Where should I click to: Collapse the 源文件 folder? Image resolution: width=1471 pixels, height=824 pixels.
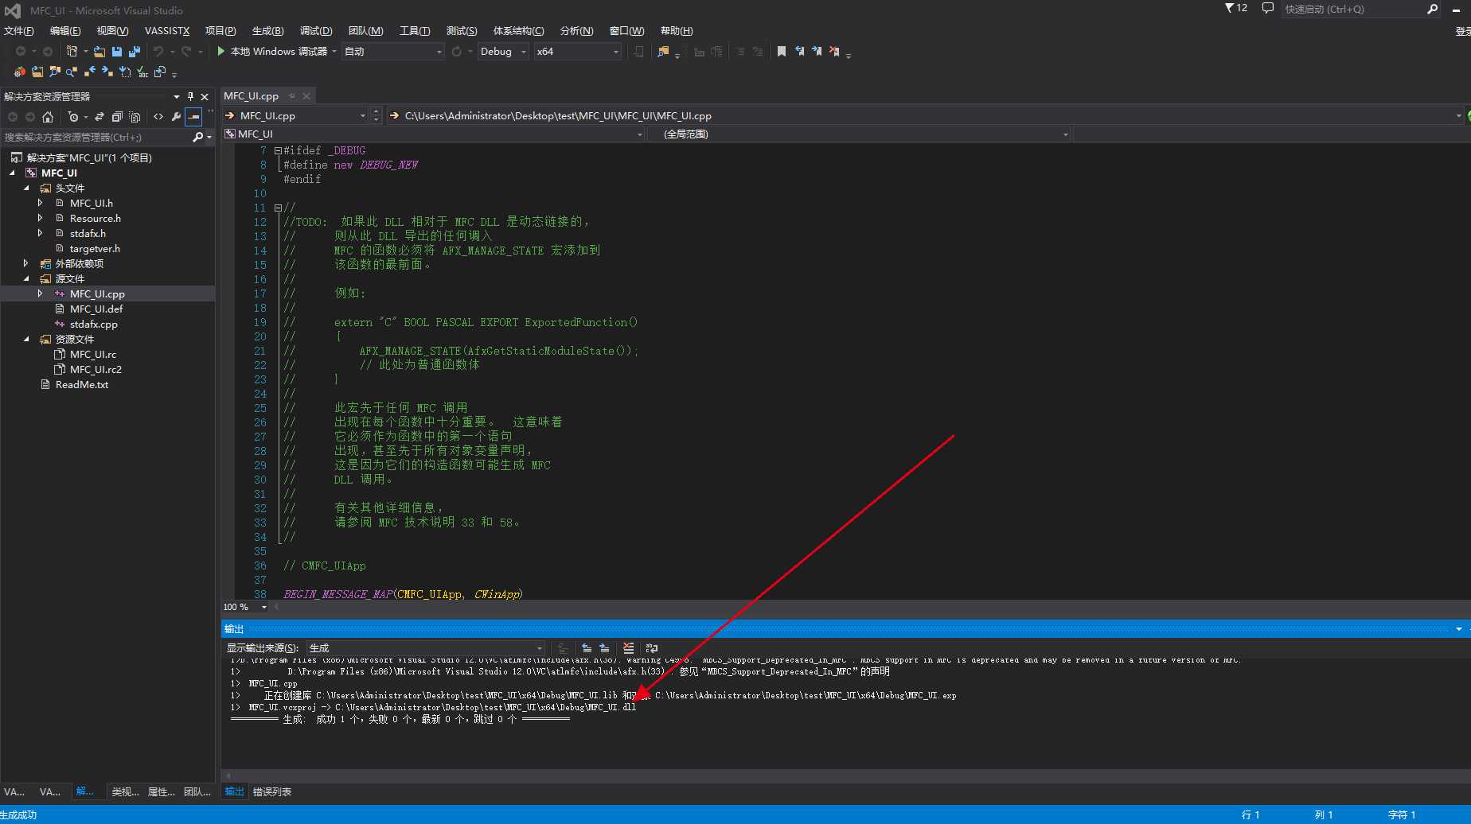26,279
